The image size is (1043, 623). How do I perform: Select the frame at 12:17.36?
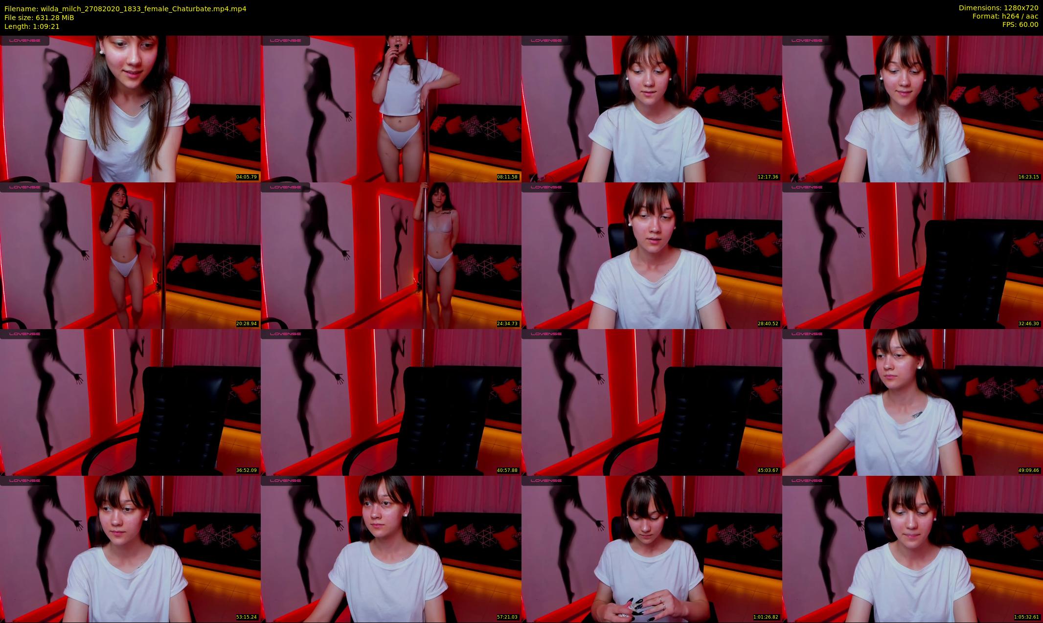[x=652, y=109]
